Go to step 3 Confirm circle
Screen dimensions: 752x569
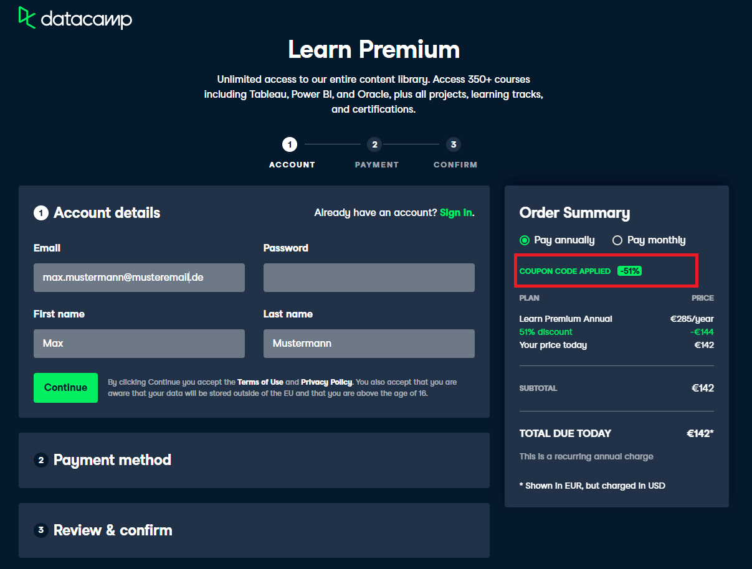click(x=453, y=144)
